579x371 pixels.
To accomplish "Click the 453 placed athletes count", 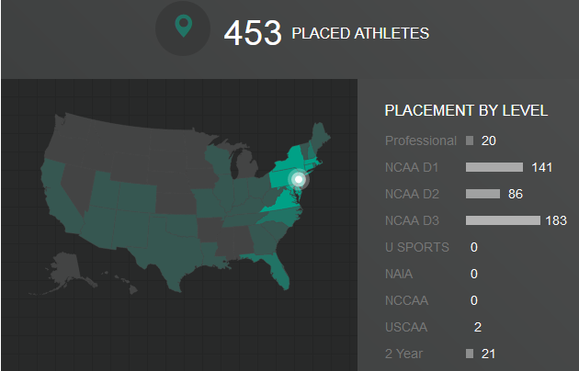I will (x=253, y=33).
